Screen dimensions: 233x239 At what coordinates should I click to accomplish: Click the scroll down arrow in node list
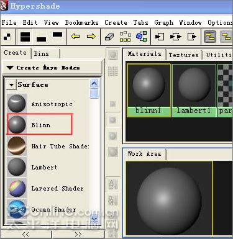tap(94, 219)
